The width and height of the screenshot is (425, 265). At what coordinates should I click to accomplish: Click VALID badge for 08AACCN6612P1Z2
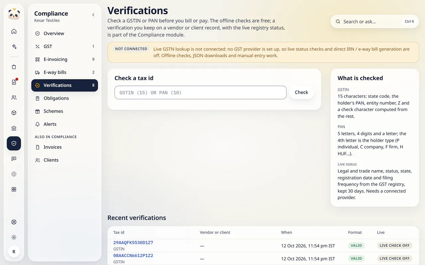(356, 258)
